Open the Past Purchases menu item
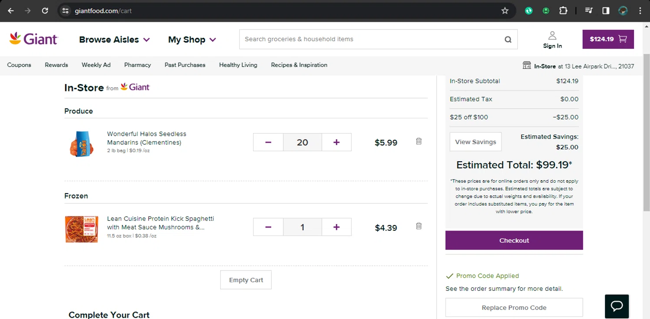650x319 pixels. tap(185, 65)
